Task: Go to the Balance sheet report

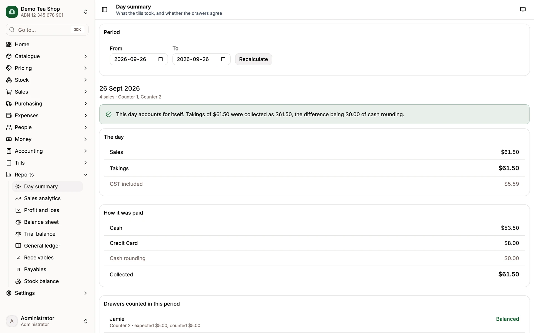Action: pyautogui.click(x=47, y=222)
